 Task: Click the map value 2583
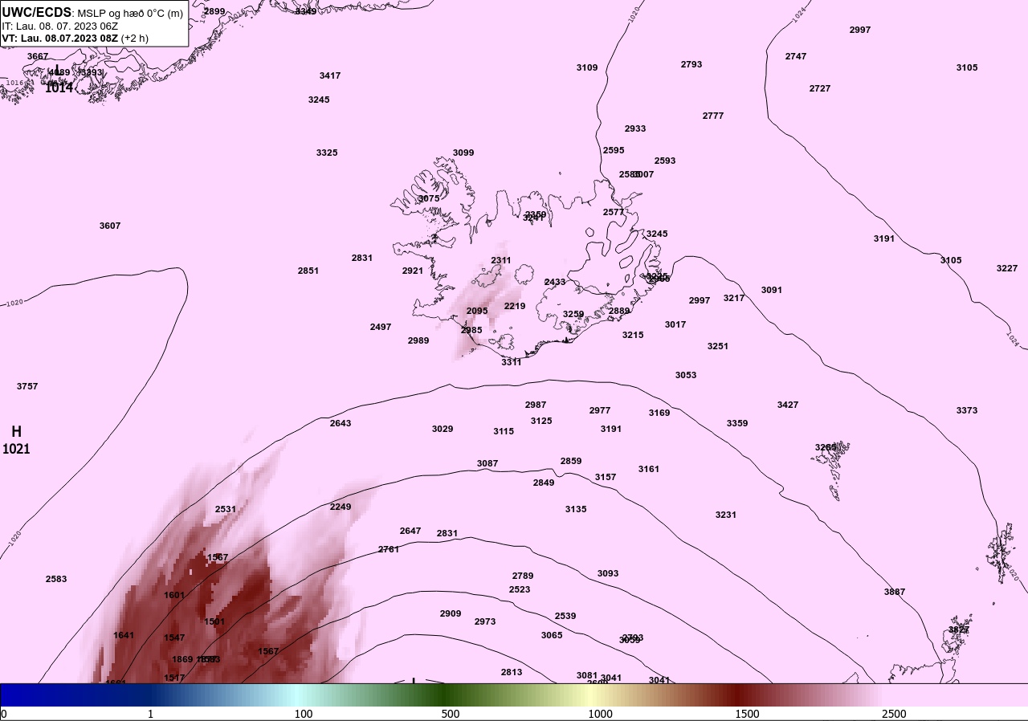pos(56,579)
